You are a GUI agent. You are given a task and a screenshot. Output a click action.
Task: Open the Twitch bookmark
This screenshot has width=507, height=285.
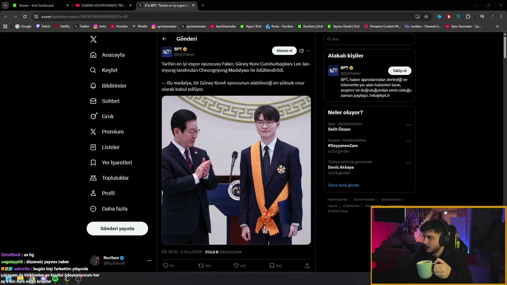coord(43,27)
